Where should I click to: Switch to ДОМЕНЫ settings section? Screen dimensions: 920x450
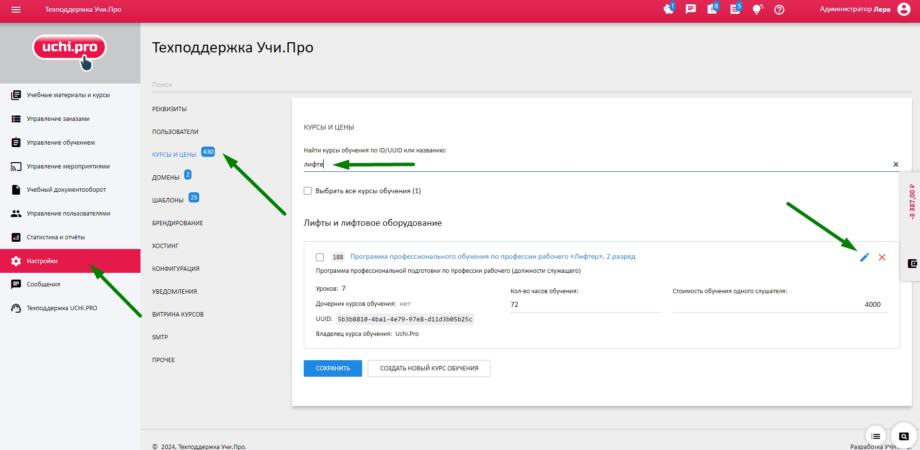click(x=166, y=178)
